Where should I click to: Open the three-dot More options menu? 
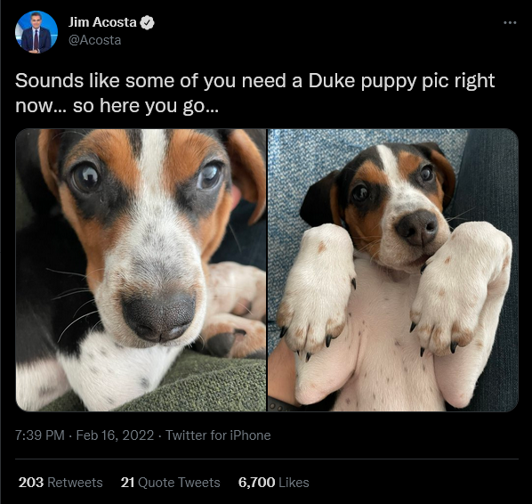point(510,23)
